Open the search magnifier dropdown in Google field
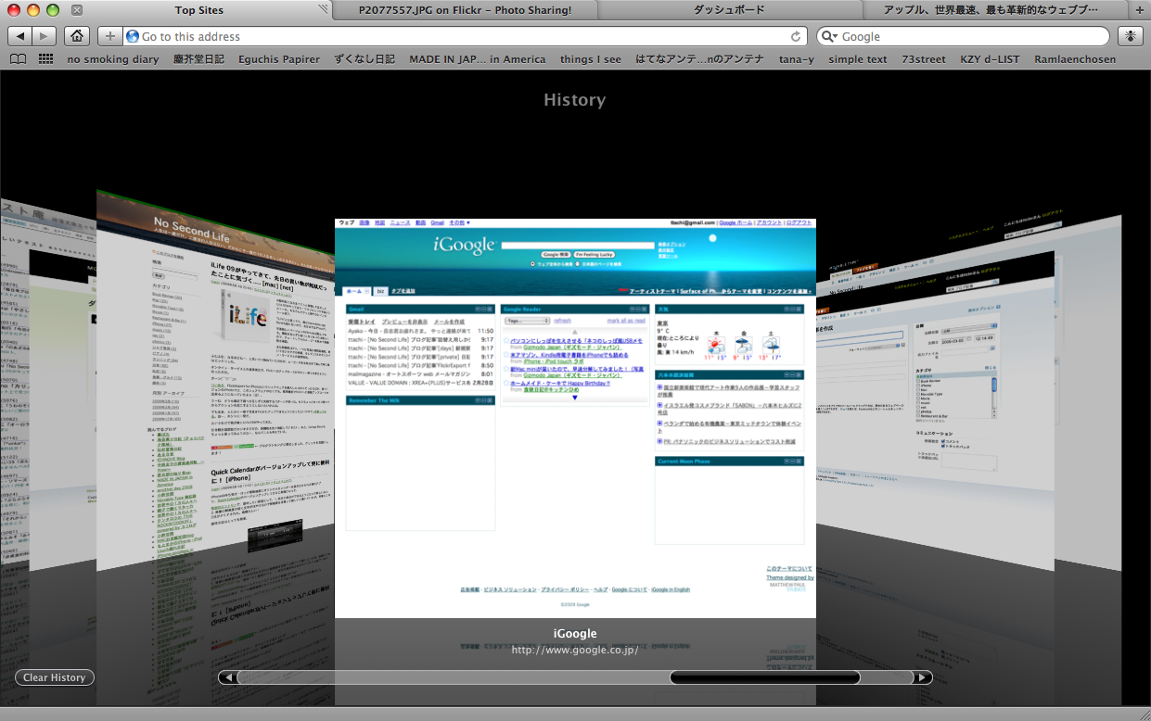The width and height of the screenshot is (1151, 721). tap(829, 37)
